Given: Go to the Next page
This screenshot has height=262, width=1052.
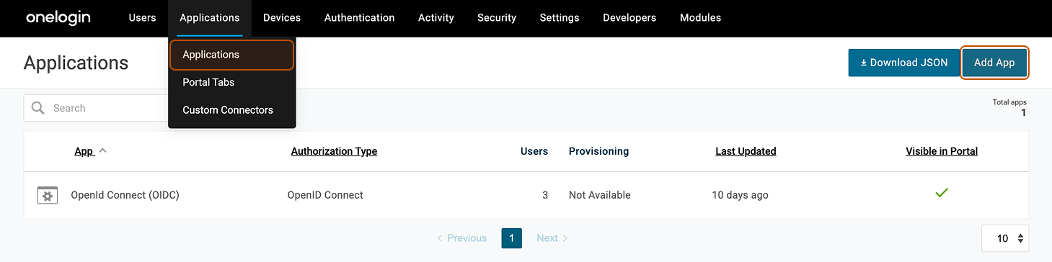Looking at the screenshot, I should 552,238.
